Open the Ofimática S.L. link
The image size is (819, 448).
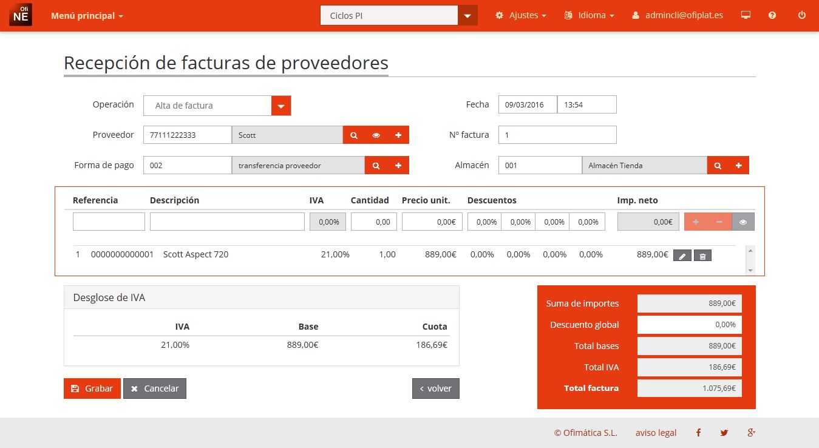coord(586,433)
